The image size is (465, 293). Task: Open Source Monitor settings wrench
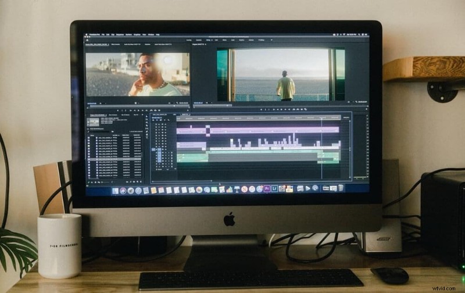(177, 103)
